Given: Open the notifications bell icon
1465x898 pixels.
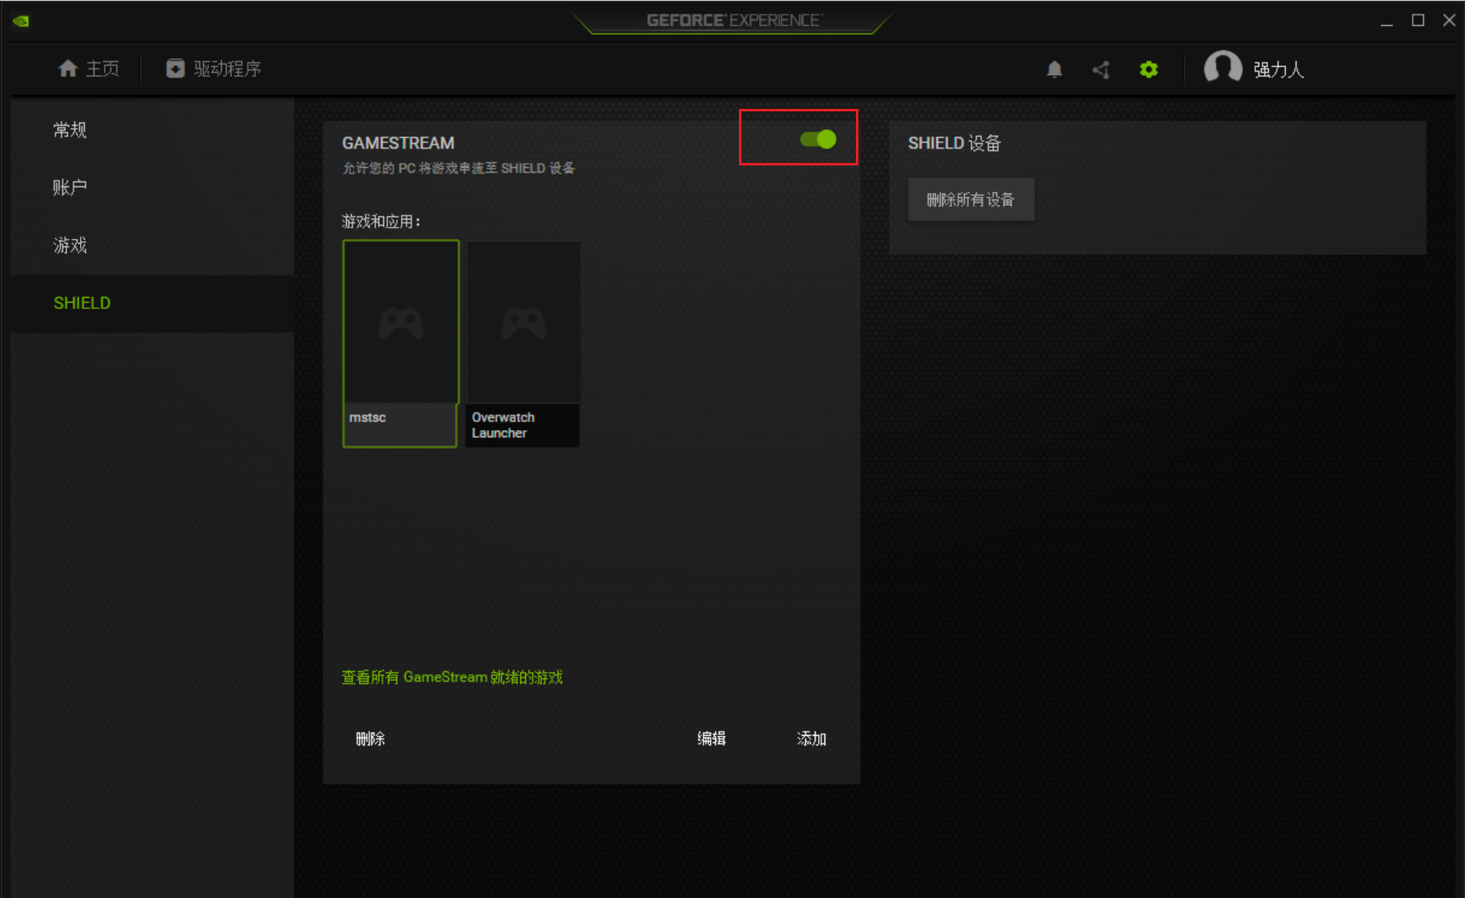Looking at the screenshot, I should pyautogui.click(x=1054, y=69).
